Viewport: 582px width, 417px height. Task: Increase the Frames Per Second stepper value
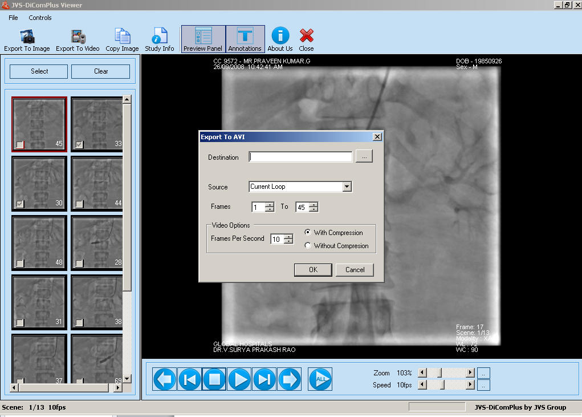(x=288, y=237)
